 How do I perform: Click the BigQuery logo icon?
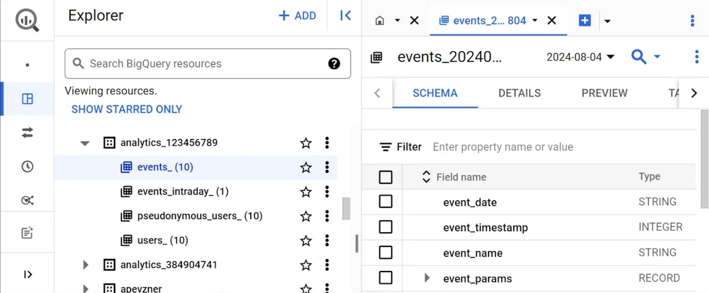pyautogui.click(x=27, y=20)
